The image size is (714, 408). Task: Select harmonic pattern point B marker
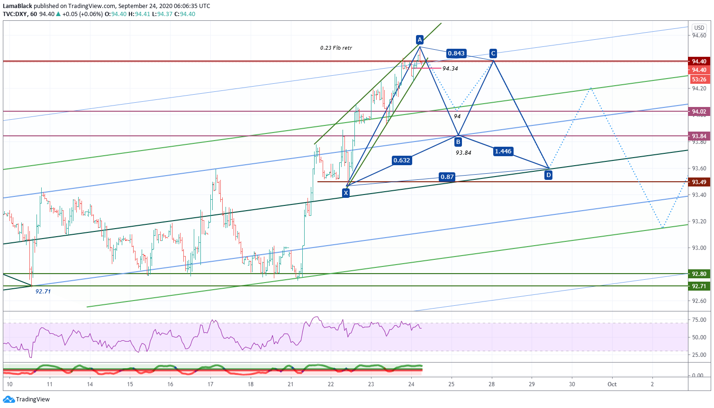click(x=458, y=142)
